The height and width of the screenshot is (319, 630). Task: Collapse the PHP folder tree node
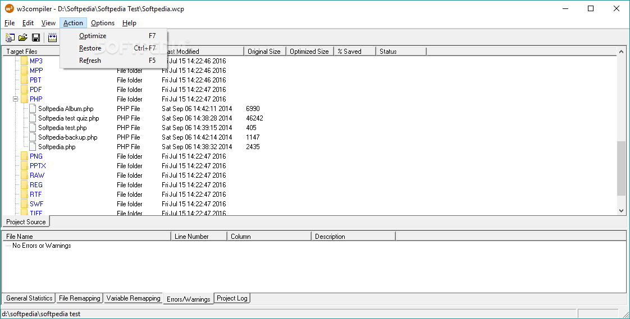pyautogui.click(x=15, y=99)
